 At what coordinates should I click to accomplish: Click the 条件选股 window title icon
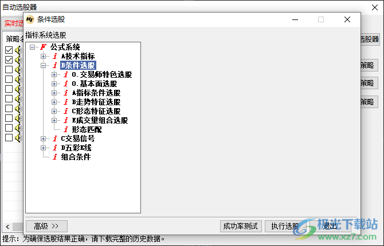pos(30,19)
